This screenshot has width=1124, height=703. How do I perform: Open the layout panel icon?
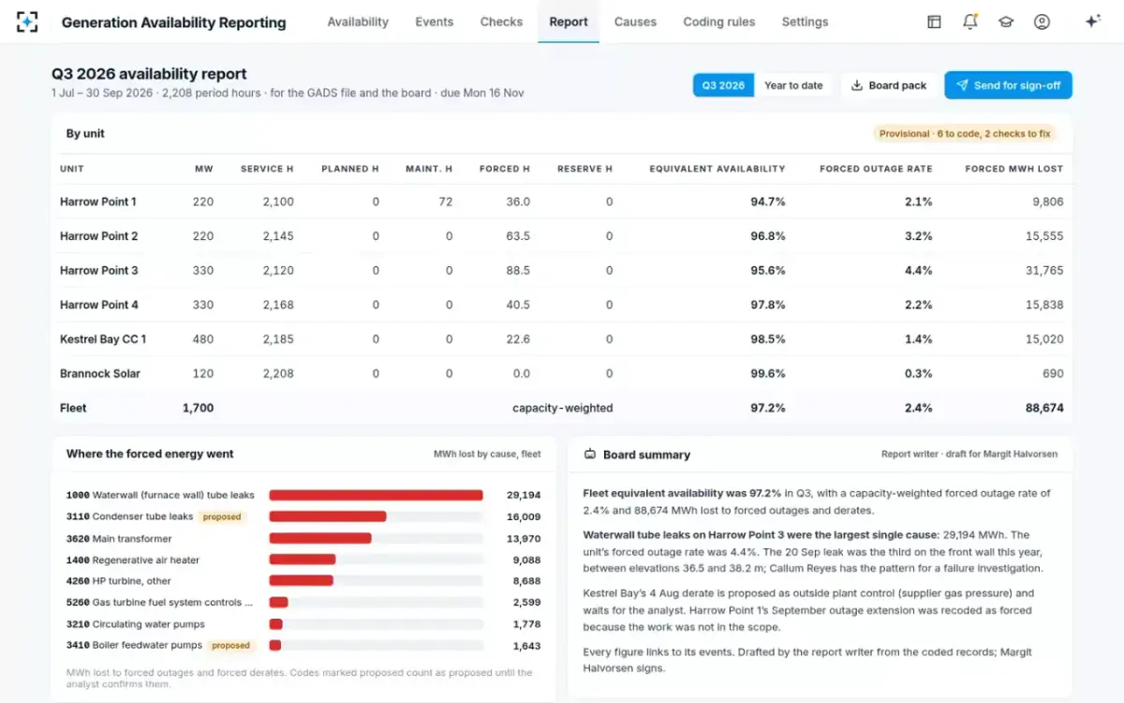934,22
